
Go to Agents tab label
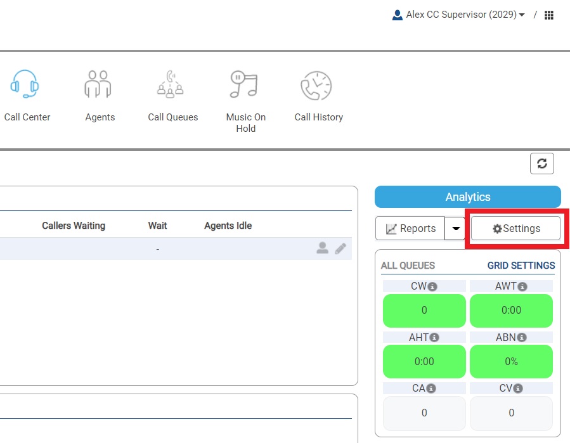100,117
